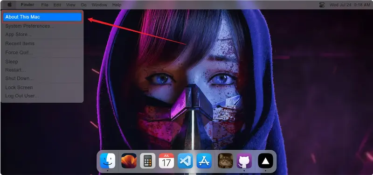Open the Finder menu in menu bar

click(x=28, y=5)
